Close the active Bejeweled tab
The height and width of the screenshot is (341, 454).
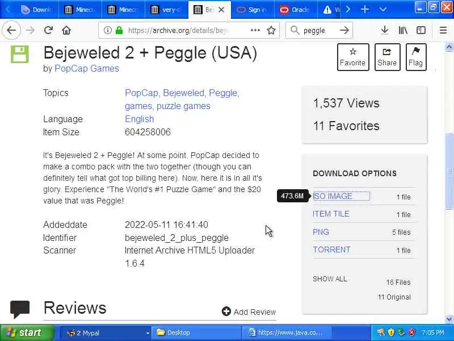(221, 10)
